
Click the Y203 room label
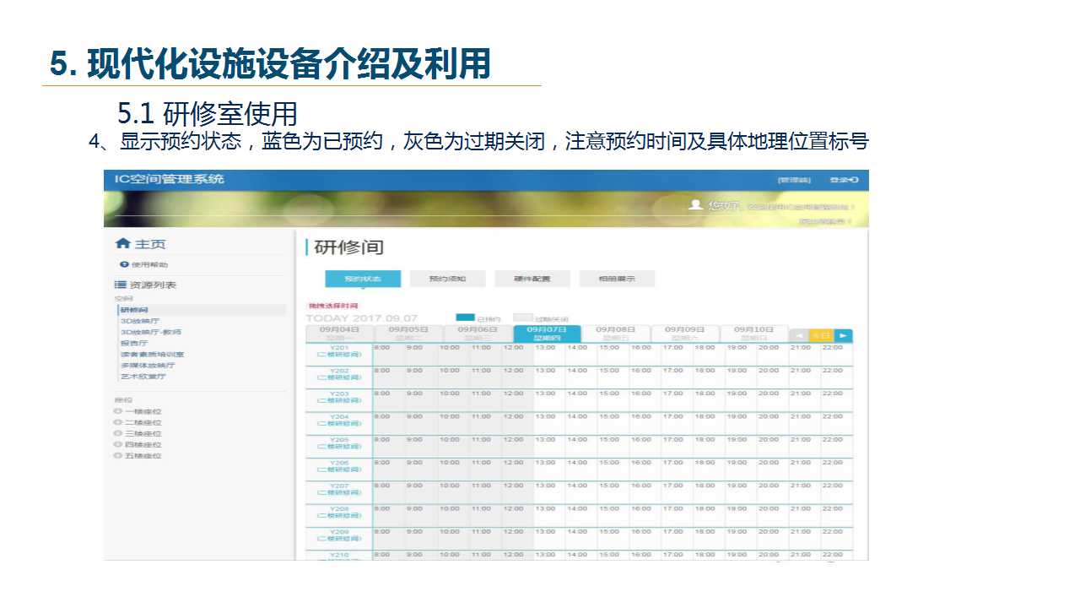[x=339, y=396]
